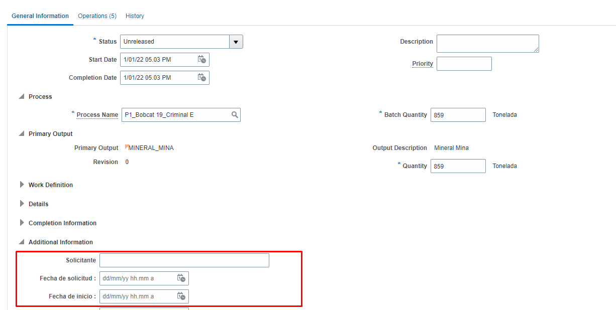Expand the Details section
The image size is (616, 310).
(22, 204)
